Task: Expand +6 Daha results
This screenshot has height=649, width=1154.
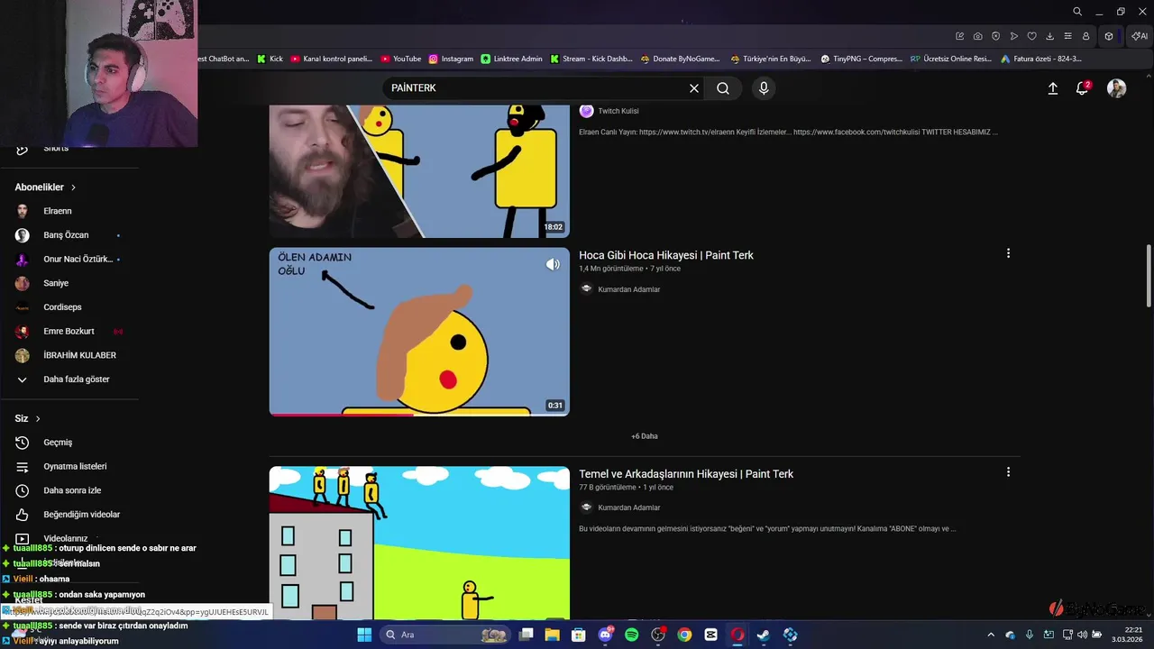Action: 645,436
